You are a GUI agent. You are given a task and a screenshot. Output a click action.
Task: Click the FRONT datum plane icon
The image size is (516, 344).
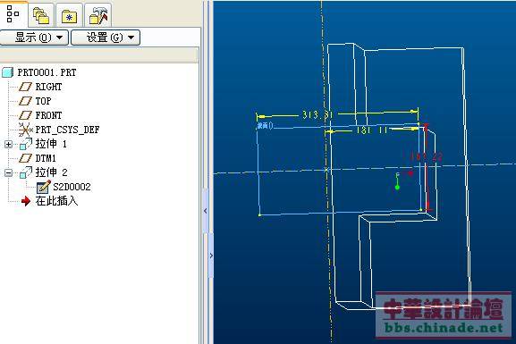point(25,115)
